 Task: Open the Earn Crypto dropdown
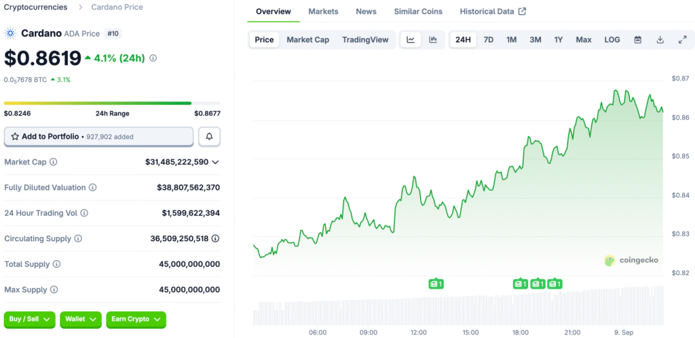click(x=136, y=319)
